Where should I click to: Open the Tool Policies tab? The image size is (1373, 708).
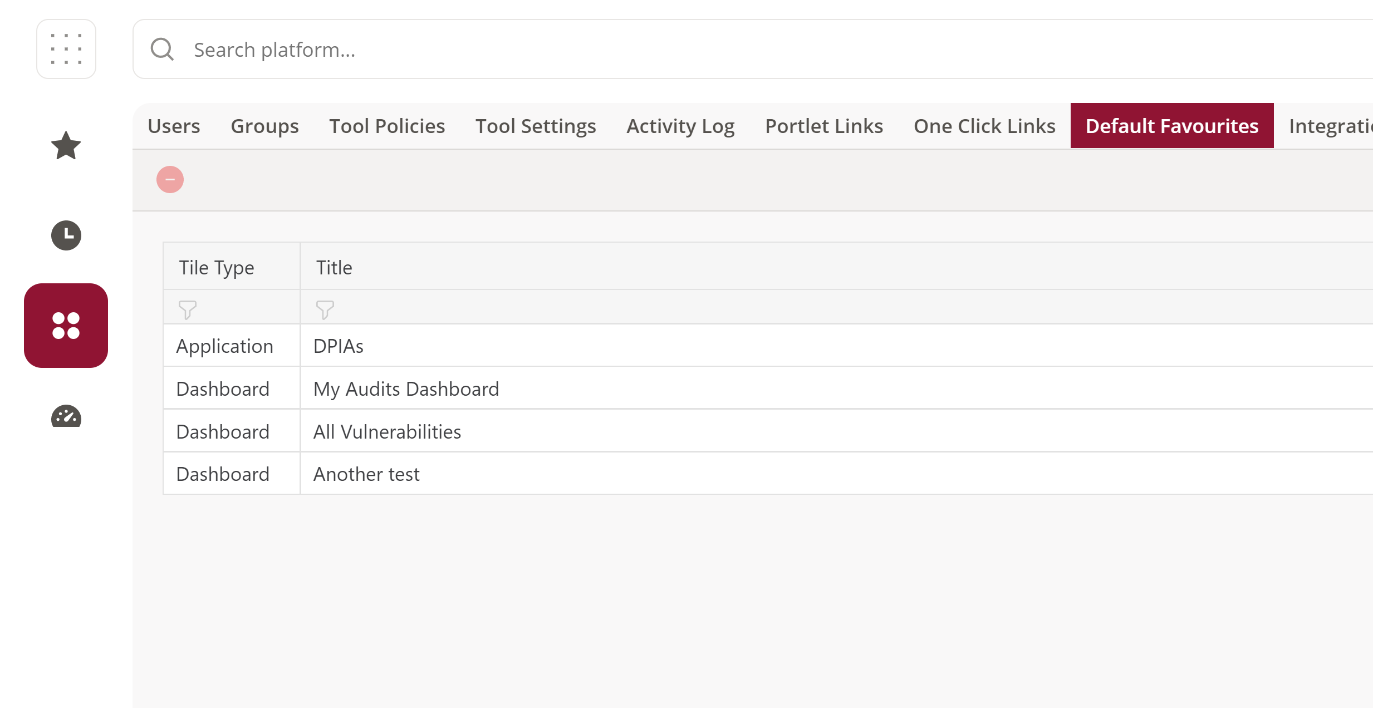click(387, 126)
